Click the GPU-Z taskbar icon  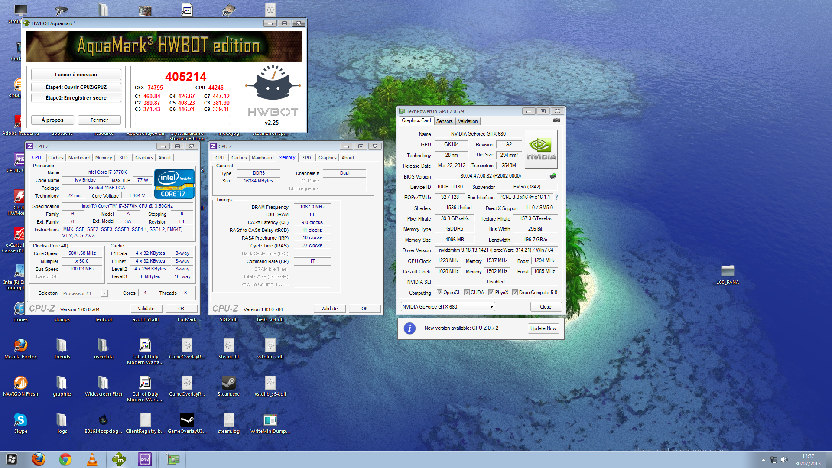pos(173,459)
